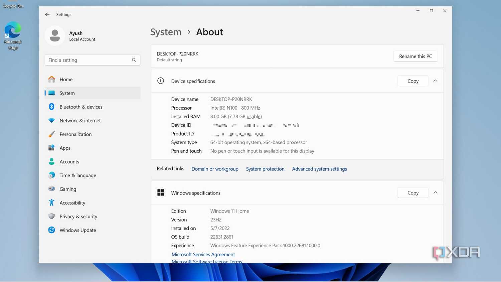Screen dimensions: 501x282
Task: Click Rename this PC button
Action: 415,56
